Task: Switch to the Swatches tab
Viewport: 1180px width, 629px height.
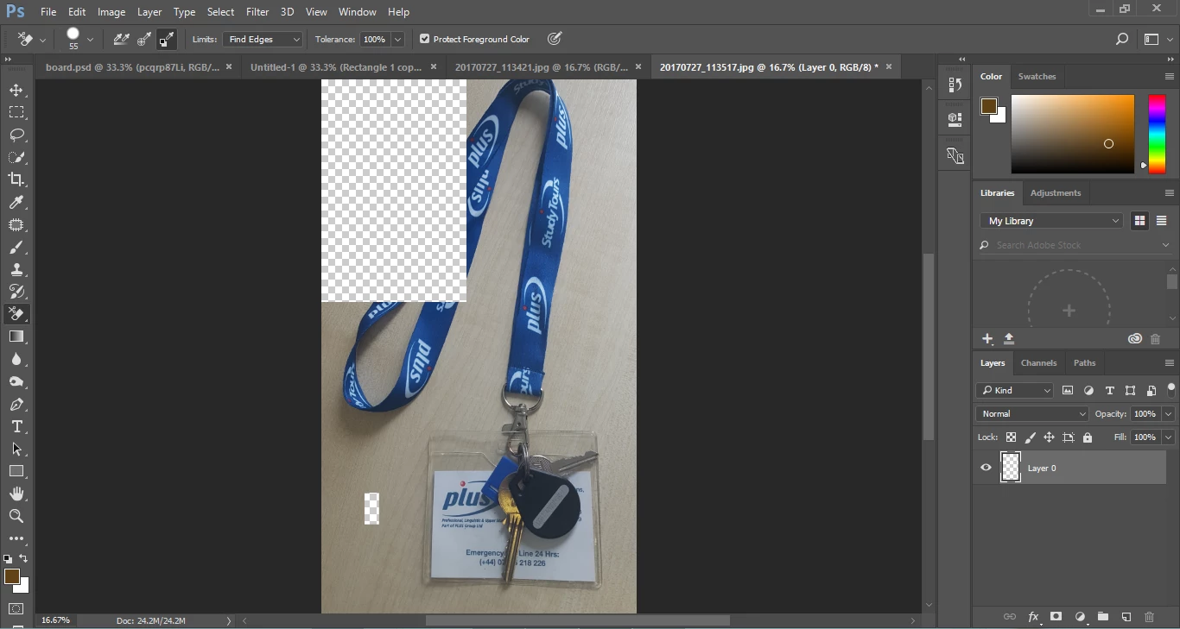Action: [x=1037, y=76]
